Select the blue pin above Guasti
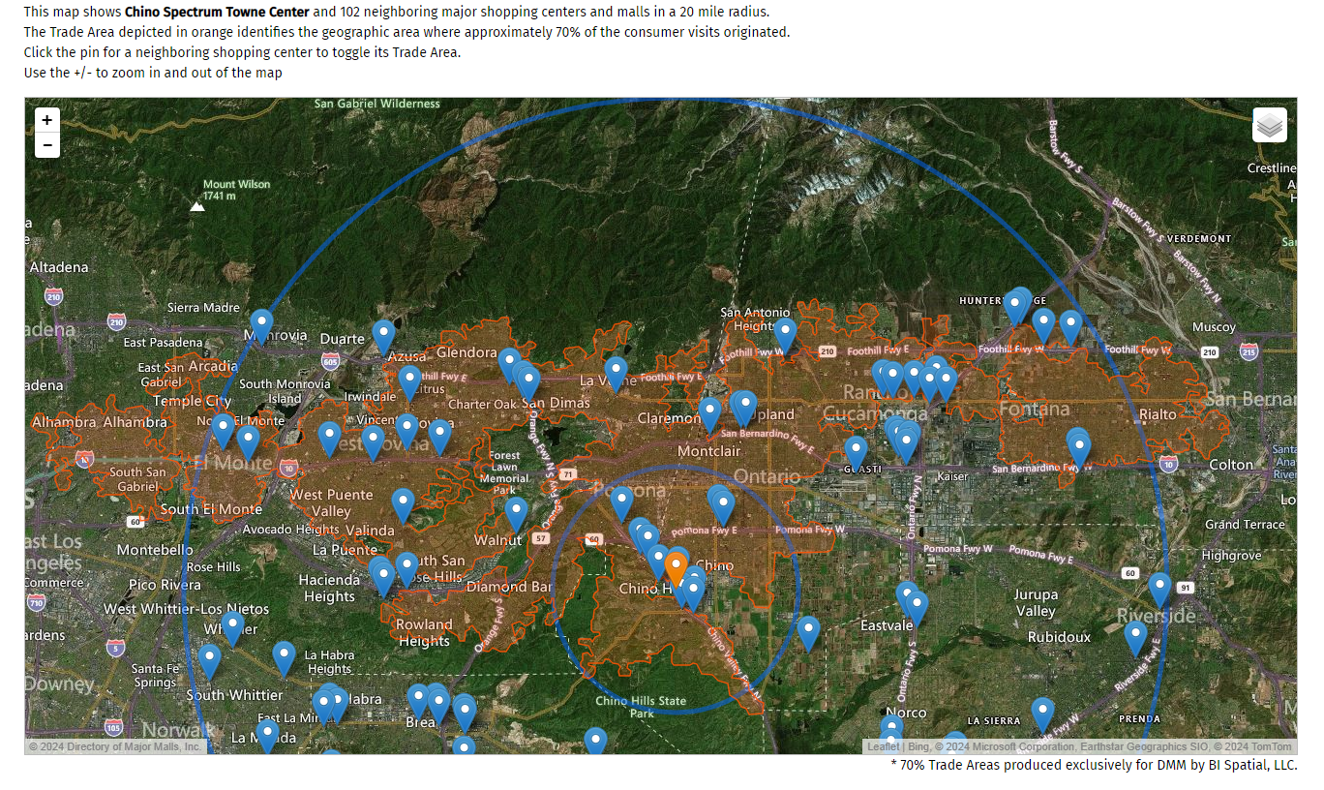 tap(856, 450)
